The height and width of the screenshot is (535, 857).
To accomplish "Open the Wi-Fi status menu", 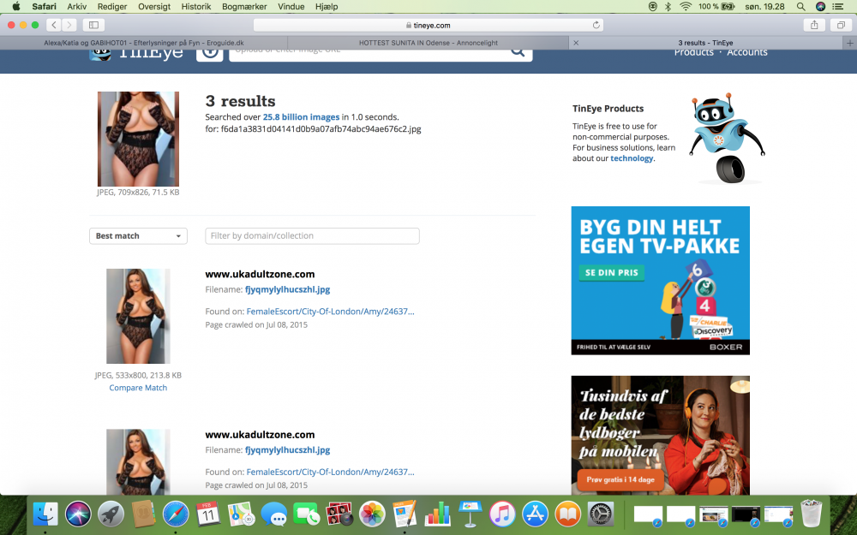I will tap(686, 7).
